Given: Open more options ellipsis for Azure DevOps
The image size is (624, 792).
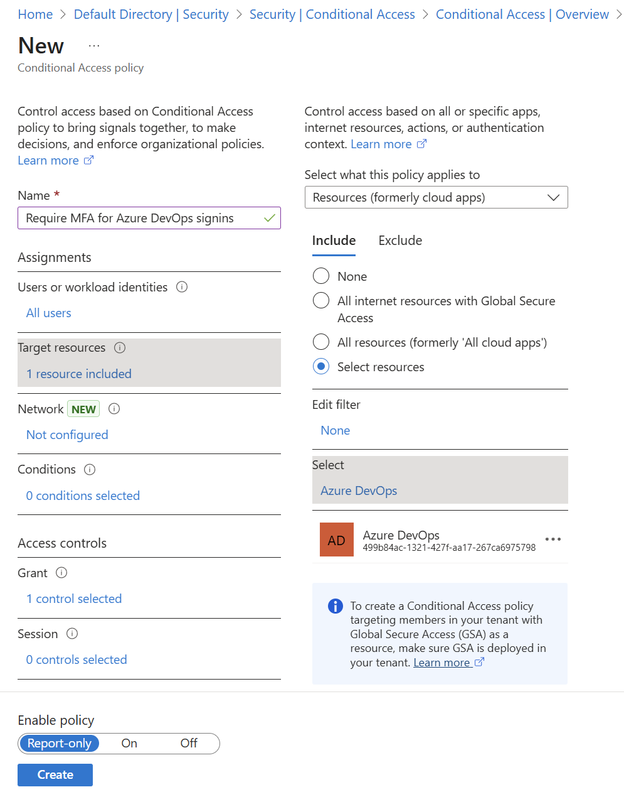Looking at the screenshot, I should (x=553, y=540).
